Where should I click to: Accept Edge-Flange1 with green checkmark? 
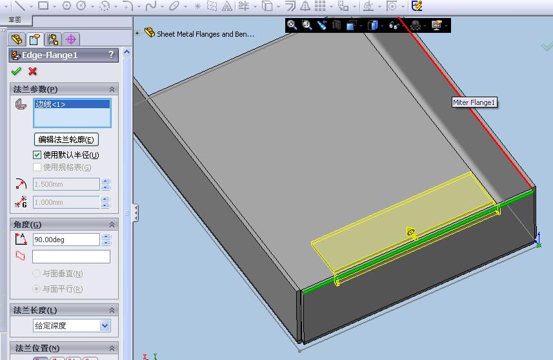point(16,71)
